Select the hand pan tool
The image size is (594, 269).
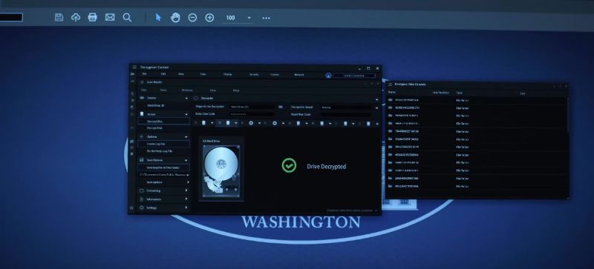175,17
